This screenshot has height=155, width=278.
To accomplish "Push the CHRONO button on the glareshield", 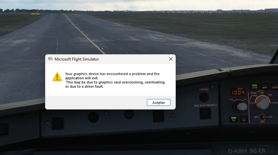I will pyautogui.click(x=204, y=97).
